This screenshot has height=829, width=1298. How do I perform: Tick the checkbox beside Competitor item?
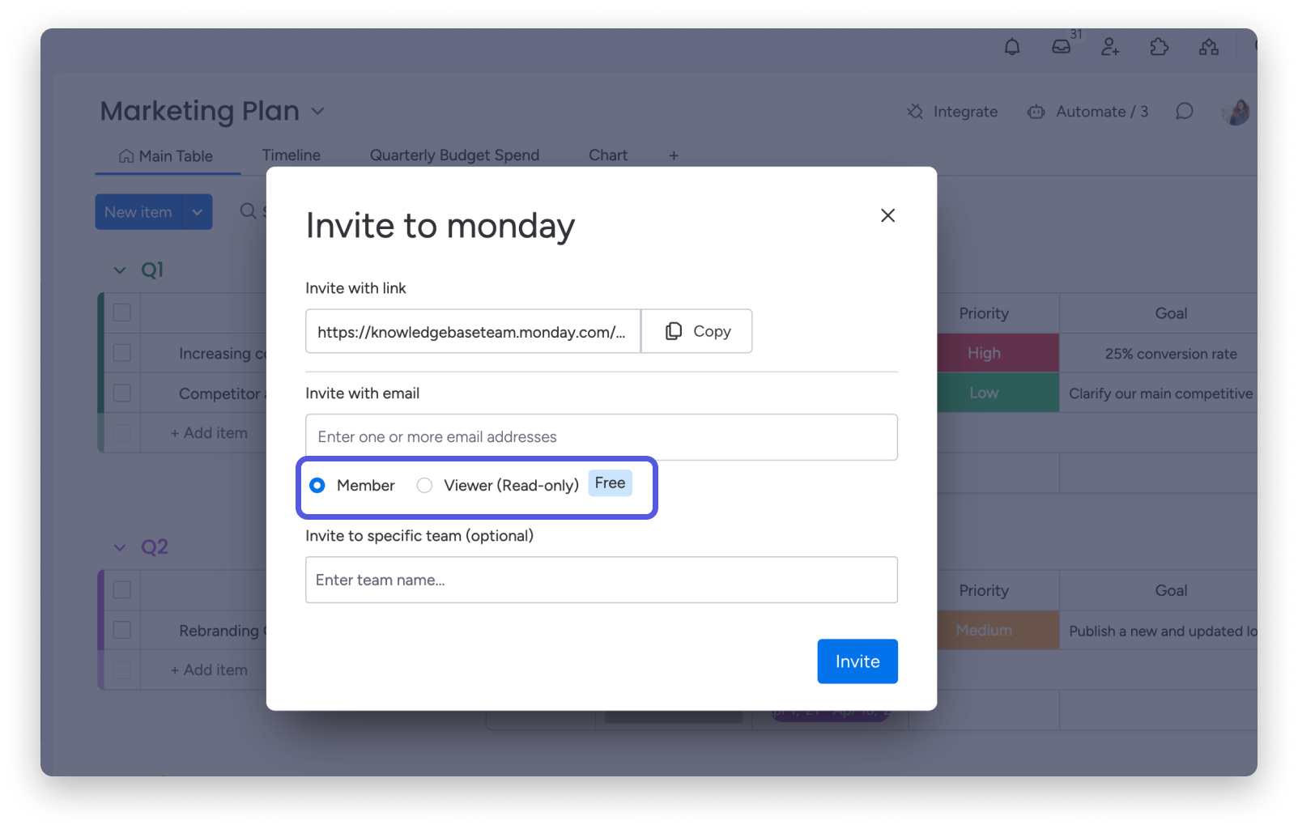(x=121, y=393)
